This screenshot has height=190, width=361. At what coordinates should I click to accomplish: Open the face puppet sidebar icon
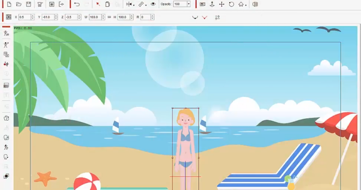(6, 137)
